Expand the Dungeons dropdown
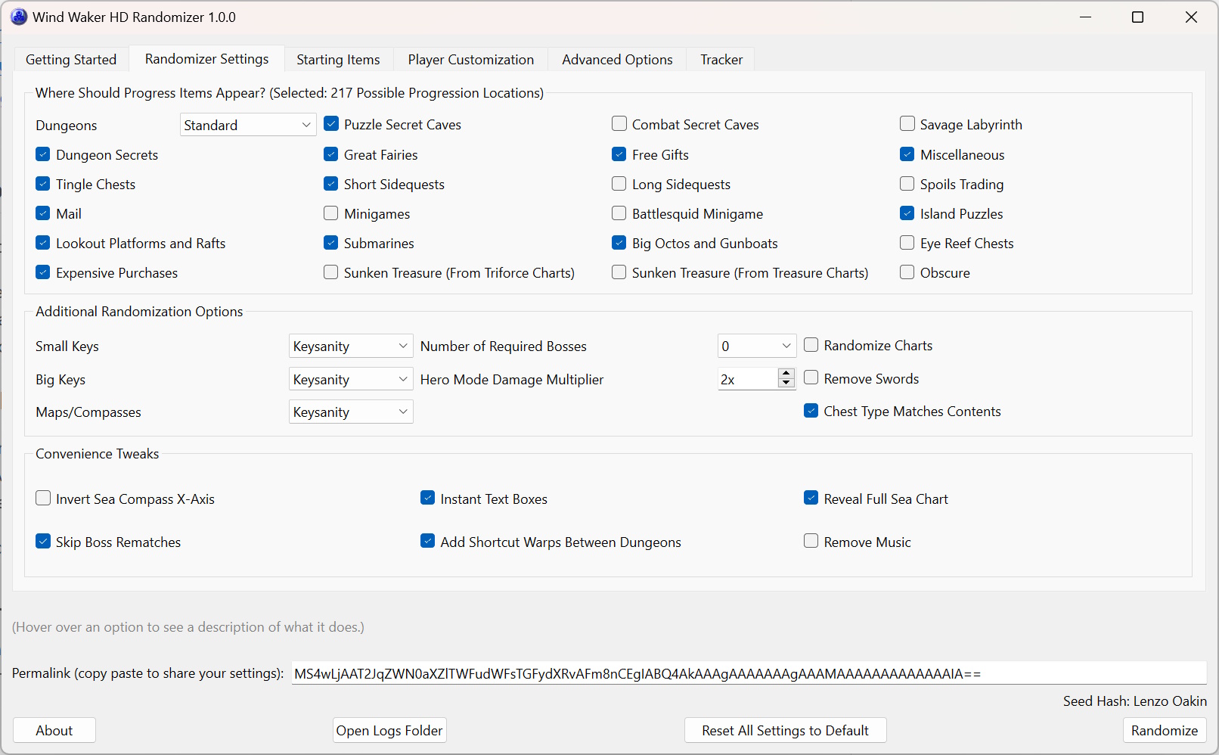The height and width of the screenshot is (755, 1219). (x=248, y=125)
